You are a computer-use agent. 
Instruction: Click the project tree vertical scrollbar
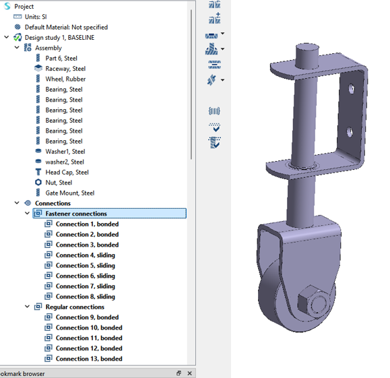[x=191, y=85]
